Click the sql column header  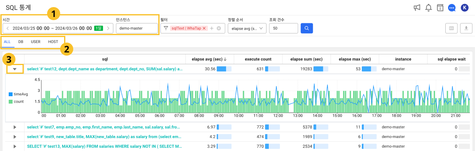[x=104, y=59]
